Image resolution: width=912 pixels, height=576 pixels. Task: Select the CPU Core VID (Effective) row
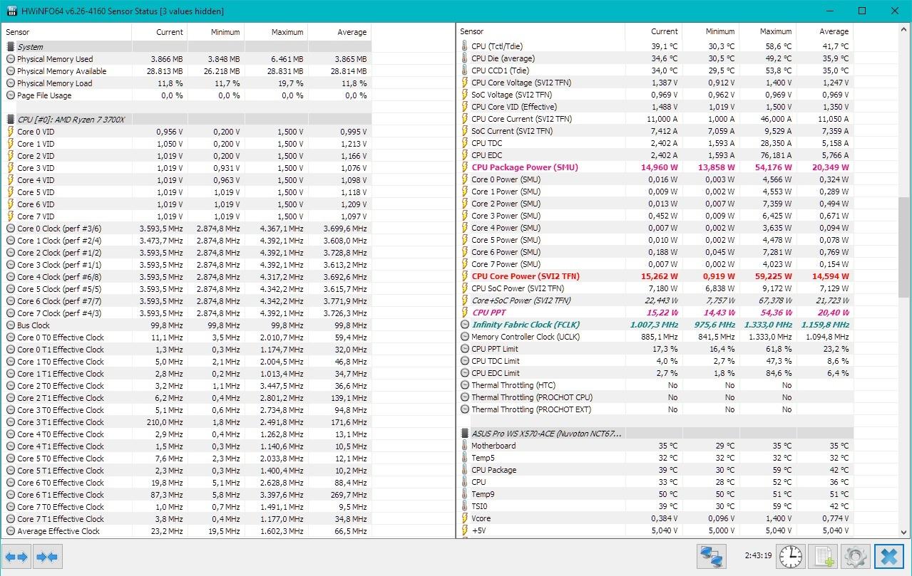[655, 107]
